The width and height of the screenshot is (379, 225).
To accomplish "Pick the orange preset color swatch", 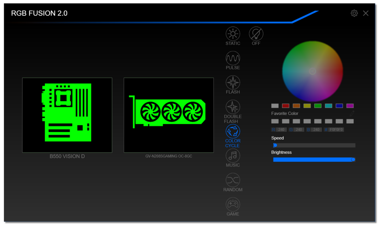I will point(296,106).
